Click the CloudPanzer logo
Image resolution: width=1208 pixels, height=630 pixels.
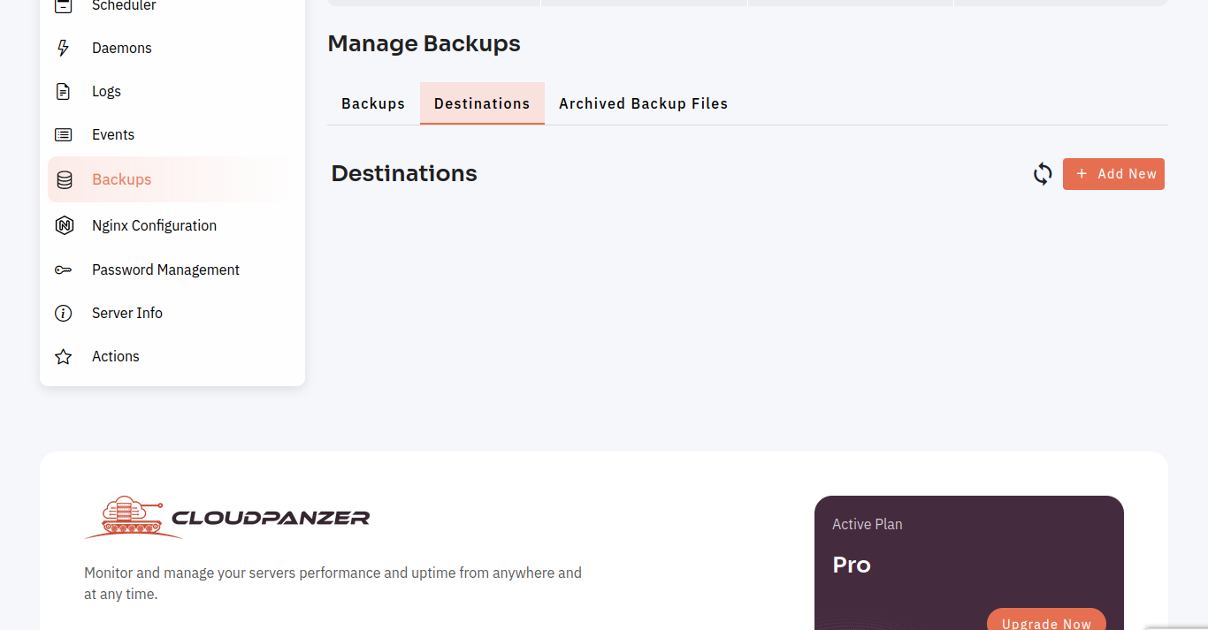(x=227, y=517)
